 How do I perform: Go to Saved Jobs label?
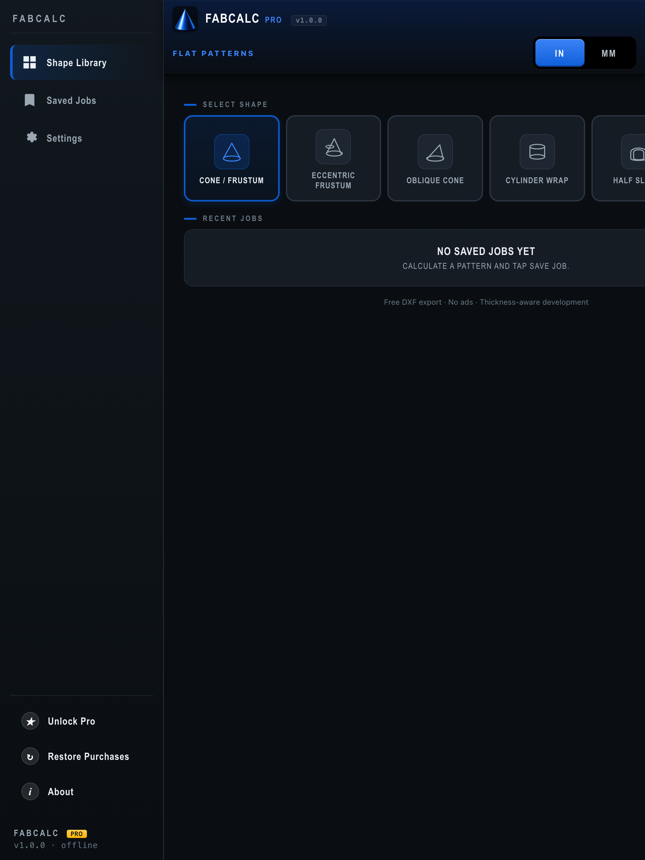pos(71,100)
